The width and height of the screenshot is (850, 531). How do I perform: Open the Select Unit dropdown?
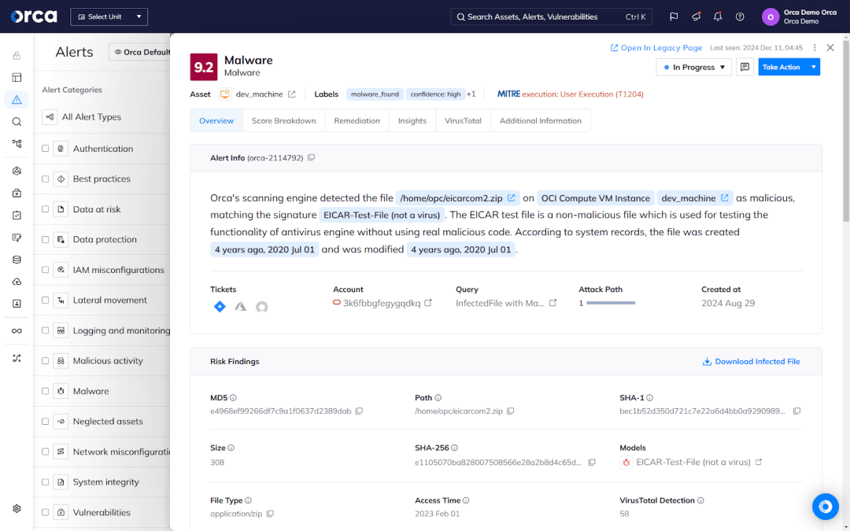[109, 17]
